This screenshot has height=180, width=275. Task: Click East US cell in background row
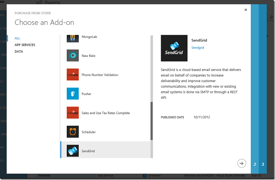pos(256,175)
